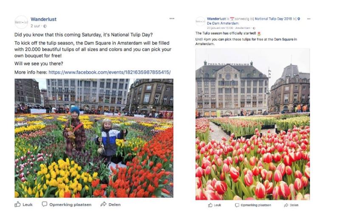Click the comment icon under right post

(237, 205)
